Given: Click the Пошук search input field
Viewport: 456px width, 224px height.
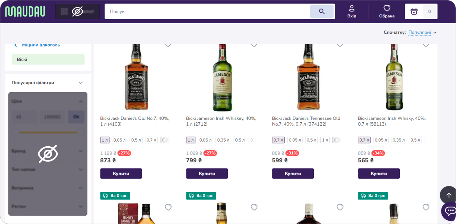Looking at the screenshot, I should point(207,12).
